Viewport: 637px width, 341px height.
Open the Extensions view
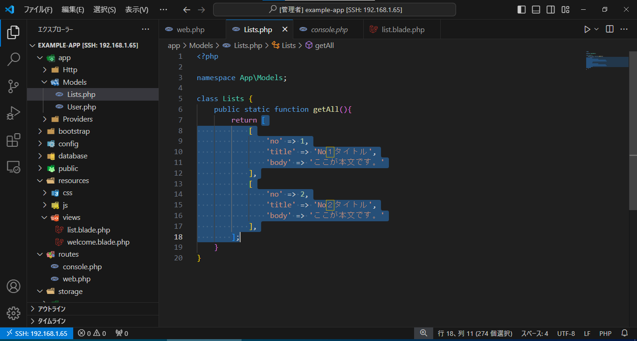[x=14, y=140]
